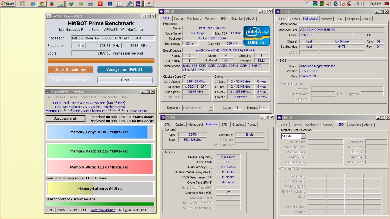Open the Processor #1 selection dropdown
The height and width of the screenshot is (219, 390).
[x=198, y=108]
